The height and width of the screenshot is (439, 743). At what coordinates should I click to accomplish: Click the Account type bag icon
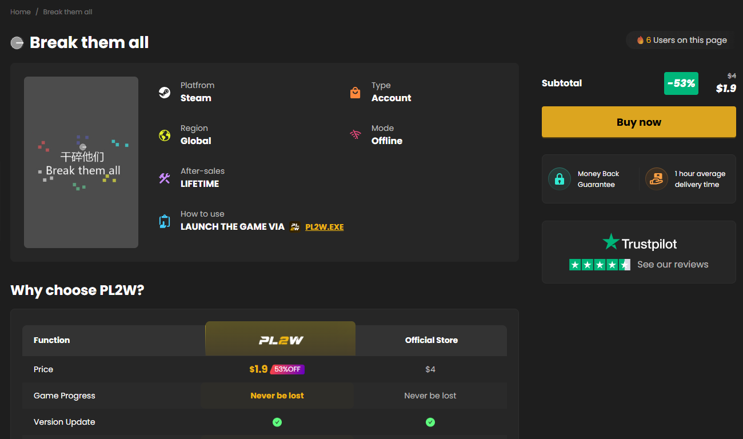[x=355, y=93]
